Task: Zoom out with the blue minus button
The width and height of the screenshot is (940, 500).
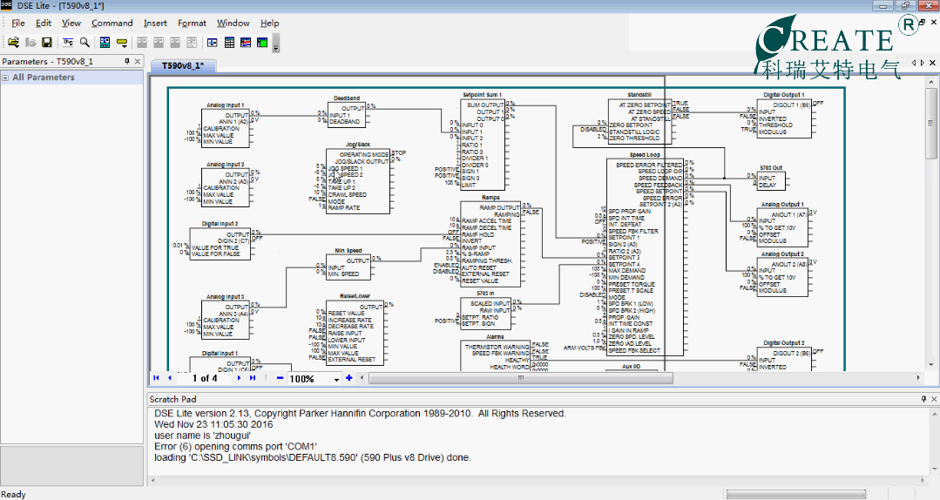Action: click(x=280, y=378)
